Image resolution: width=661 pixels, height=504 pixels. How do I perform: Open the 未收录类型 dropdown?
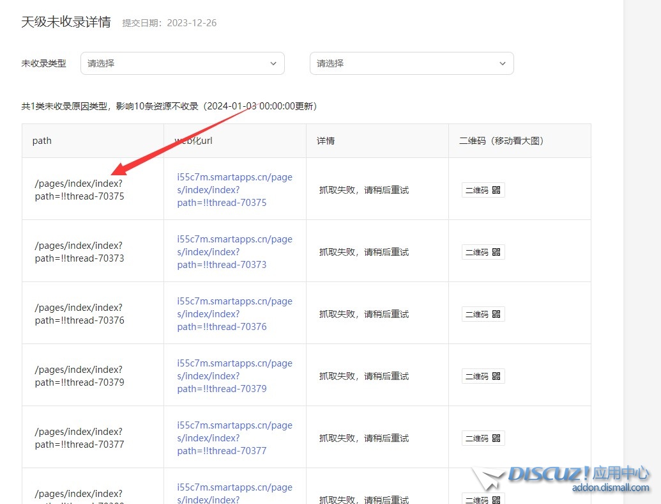[x=183, y=63]
